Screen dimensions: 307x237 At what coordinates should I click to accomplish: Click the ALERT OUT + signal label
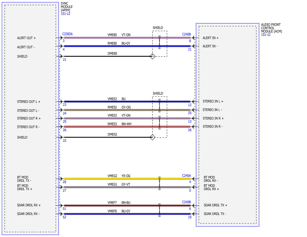tap(26, 38)
